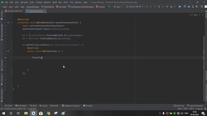Open Chrome from the taskbar
The width and height of the screenshot is (207, 116).
[49, 113]
